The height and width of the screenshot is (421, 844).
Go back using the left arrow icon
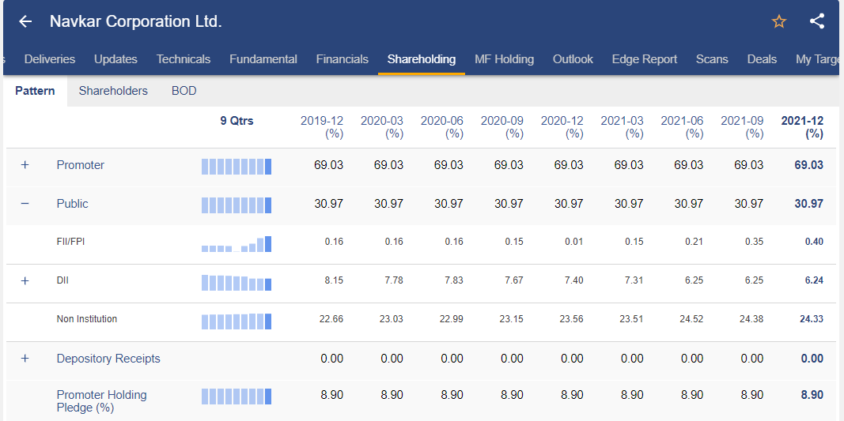25,21
